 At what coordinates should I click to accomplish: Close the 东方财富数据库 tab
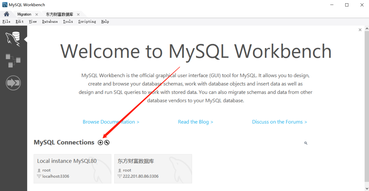click(x=78, y=14)
